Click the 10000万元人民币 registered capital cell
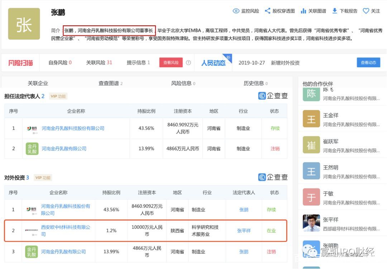 point(147,231)
